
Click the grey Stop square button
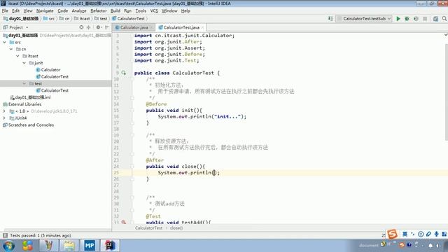coord(425,19)
